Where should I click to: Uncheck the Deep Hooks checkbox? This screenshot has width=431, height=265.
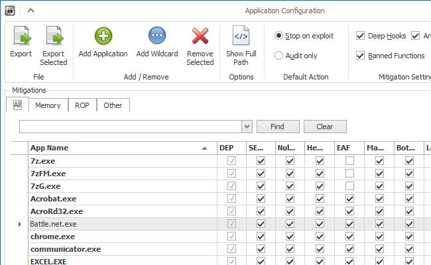click(x=361, y=36)
